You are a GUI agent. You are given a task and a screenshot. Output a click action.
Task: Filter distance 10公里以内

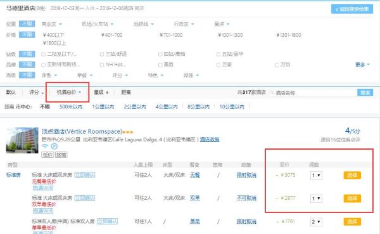tap(232, 107)
